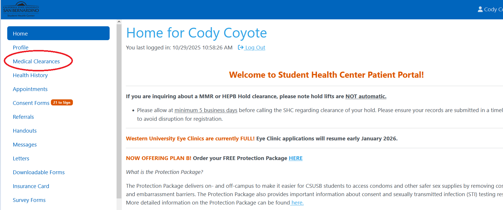This screenshot has width=503, height=210.
Task: Click the scrollbar up arrow
Action: [119, 22]
